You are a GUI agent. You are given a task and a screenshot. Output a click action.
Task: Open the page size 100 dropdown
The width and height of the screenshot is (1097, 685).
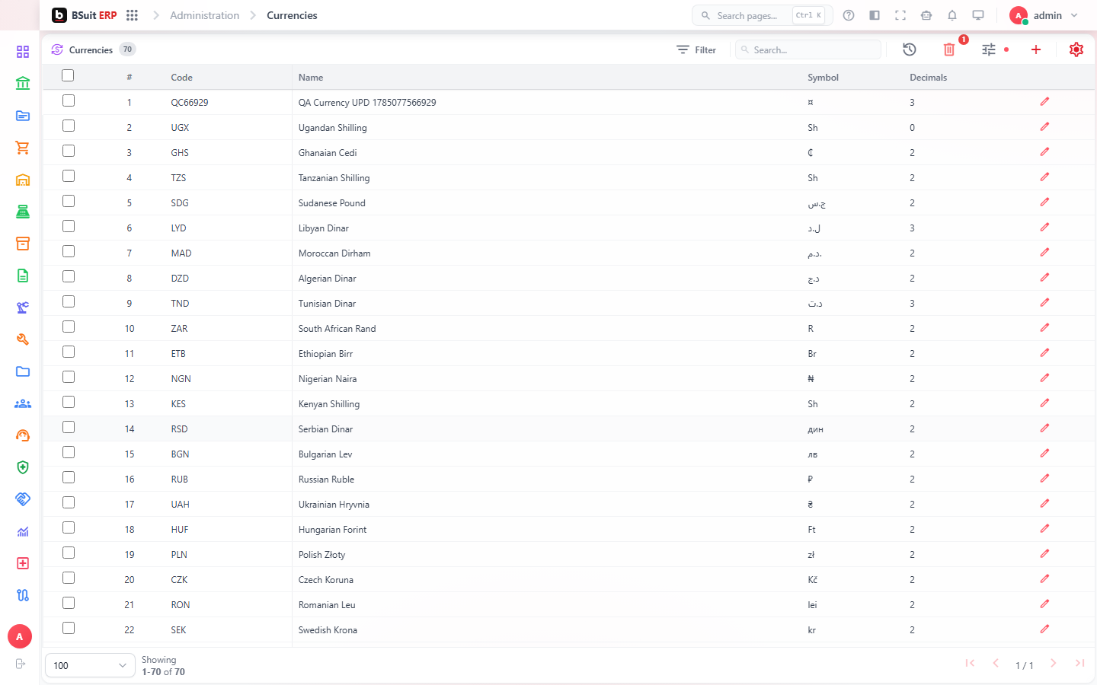coord(90,665)
